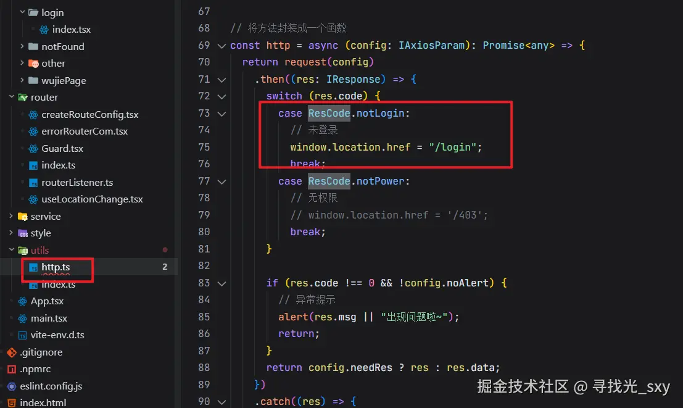Click the eslint.config.js ESLint icon
683x408 pixels.
click(x=12, y=386)
